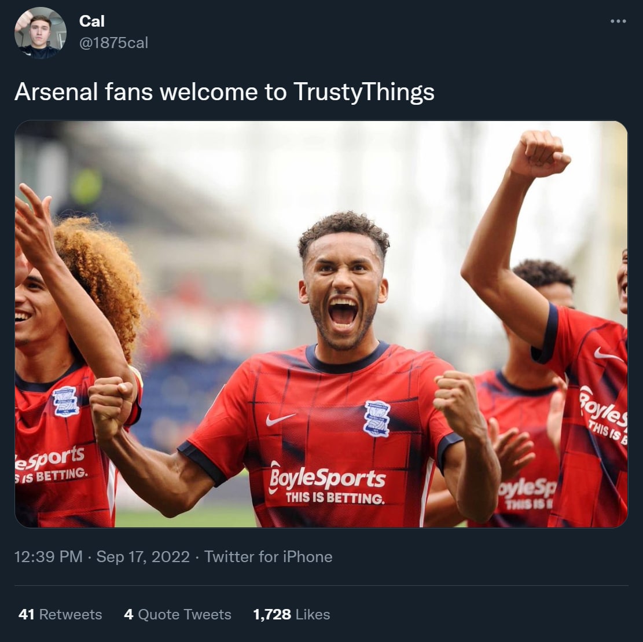Visit the @1875cal handle link
This screenshot has width=643, height=642.
pyautogui.click(x=113, y=43)
